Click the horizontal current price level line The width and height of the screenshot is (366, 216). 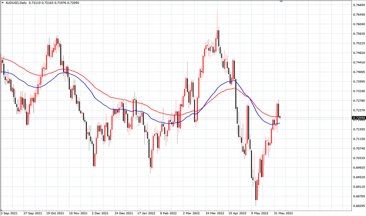[x=176, y=118]
